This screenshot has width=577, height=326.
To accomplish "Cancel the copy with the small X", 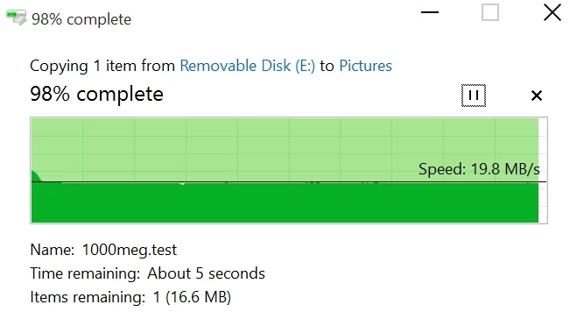I will (537, 96).
